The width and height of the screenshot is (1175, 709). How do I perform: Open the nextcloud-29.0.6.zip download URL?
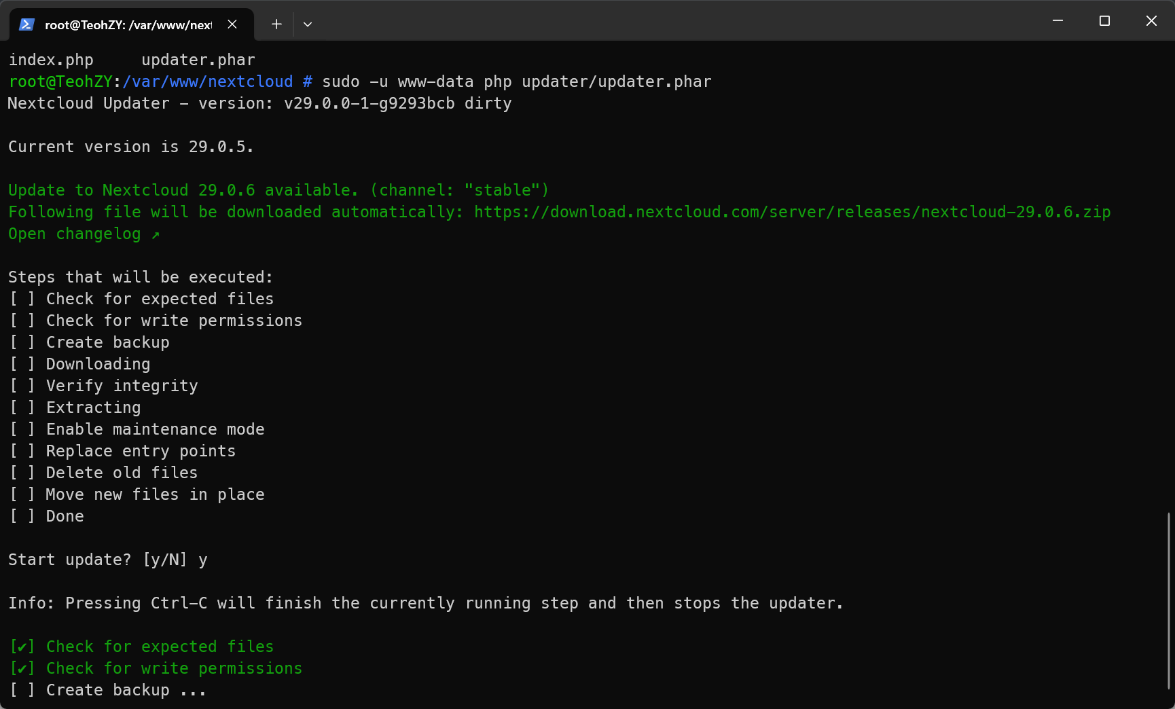click(792, 212)
